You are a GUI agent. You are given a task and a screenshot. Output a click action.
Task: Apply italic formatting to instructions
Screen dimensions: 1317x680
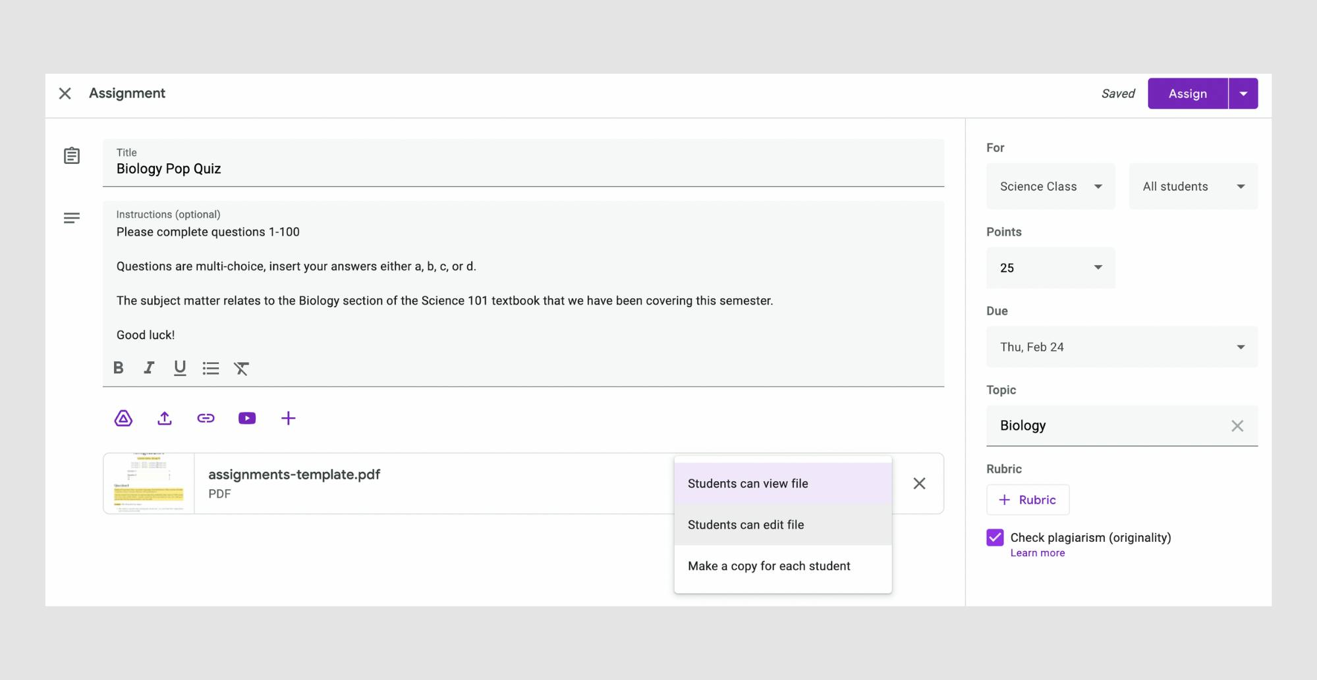coord(149,368)
